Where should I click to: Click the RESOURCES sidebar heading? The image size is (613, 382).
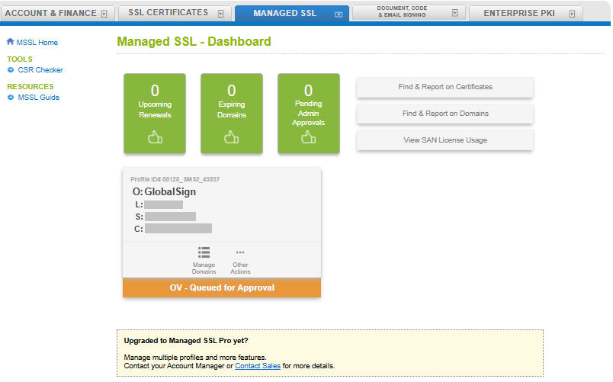(x=30, y=86)
